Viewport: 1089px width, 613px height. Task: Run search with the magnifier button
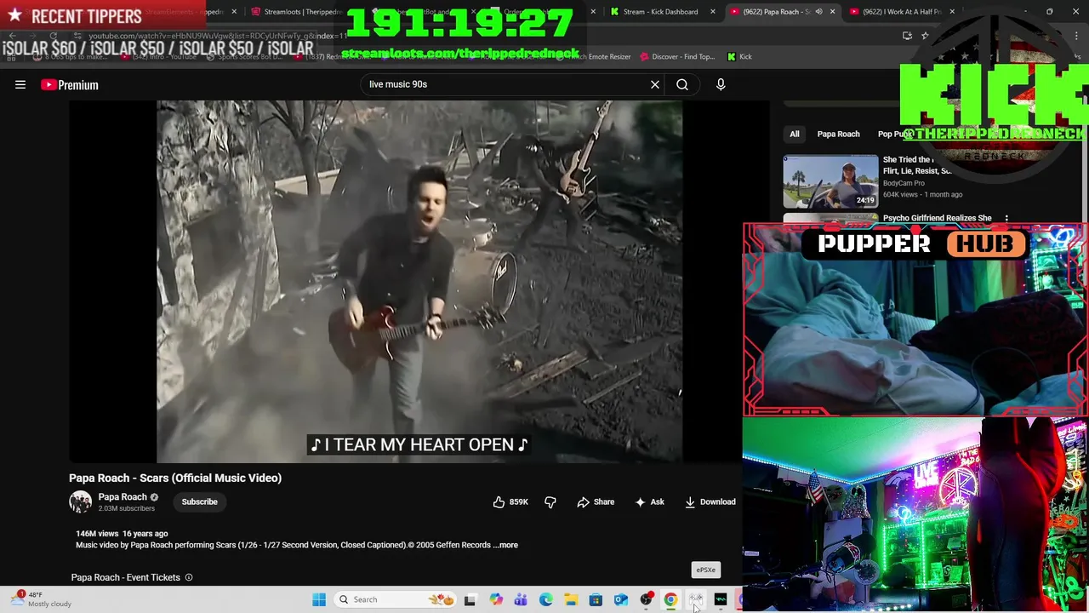(682, 84)
